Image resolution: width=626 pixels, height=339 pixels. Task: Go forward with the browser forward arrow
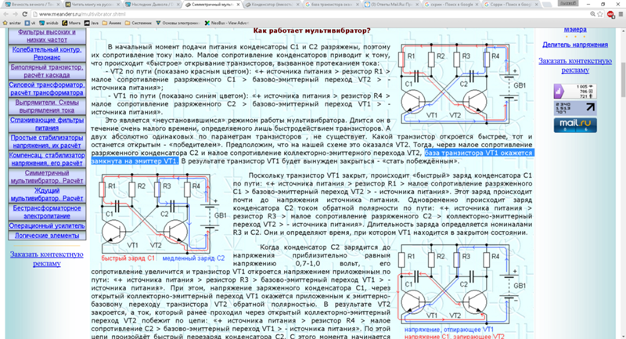point(15,14)
